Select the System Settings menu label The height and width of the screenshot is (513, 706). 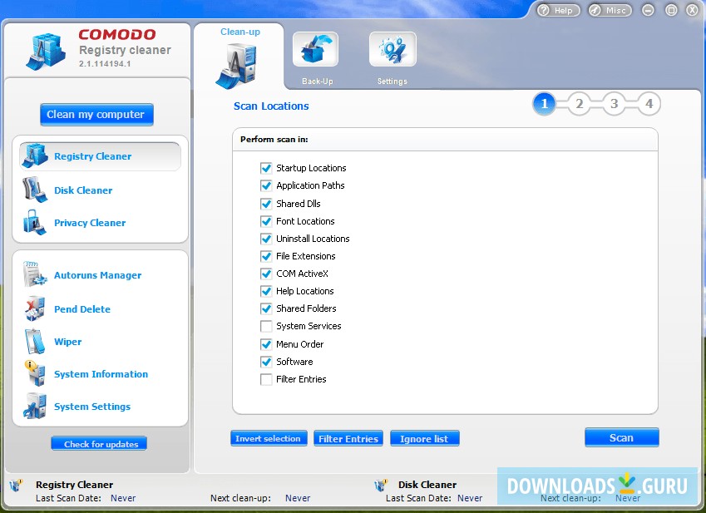(x=92, y=407)
